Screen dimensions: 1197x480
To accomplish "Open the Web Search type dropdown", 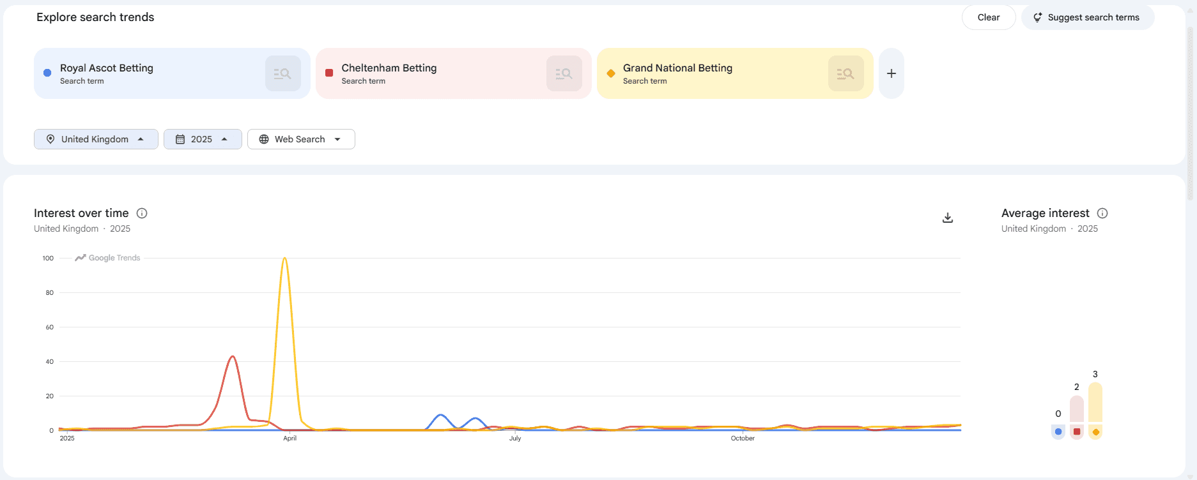I will (x=301, y=139).
